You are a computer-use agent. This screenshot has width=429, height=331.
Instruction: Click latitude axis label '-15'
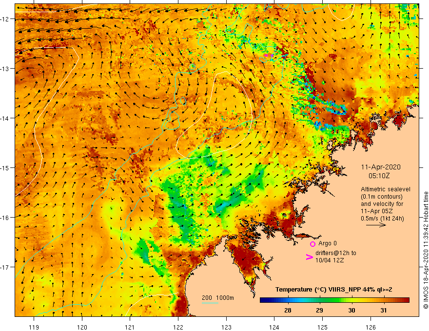click(x=5, y=167)
